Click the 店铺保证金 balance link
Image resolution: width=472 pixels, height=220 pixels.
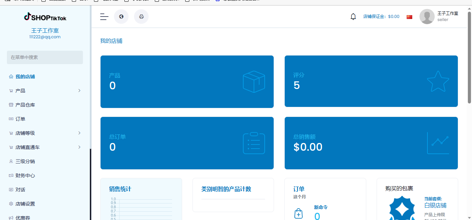coord(381,17)
